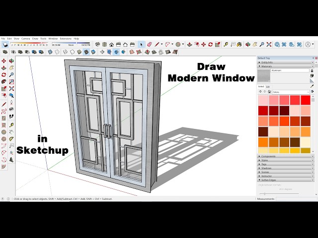Expand the Tags panel
Viewport: 318px width, 238px height.
pos(286,164)
